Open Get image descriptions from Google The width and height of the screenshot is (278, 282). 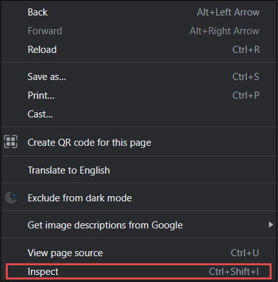[x=139, y=225]
